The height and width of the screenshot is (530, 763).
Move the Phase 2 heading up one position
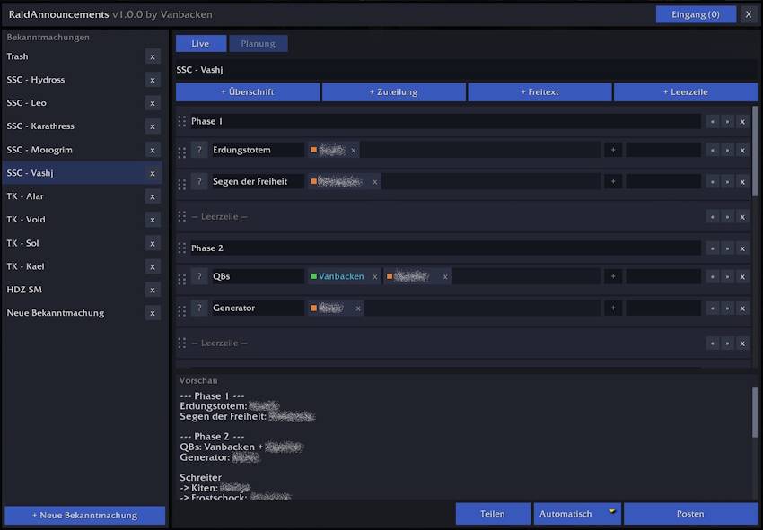pos(713,248)
